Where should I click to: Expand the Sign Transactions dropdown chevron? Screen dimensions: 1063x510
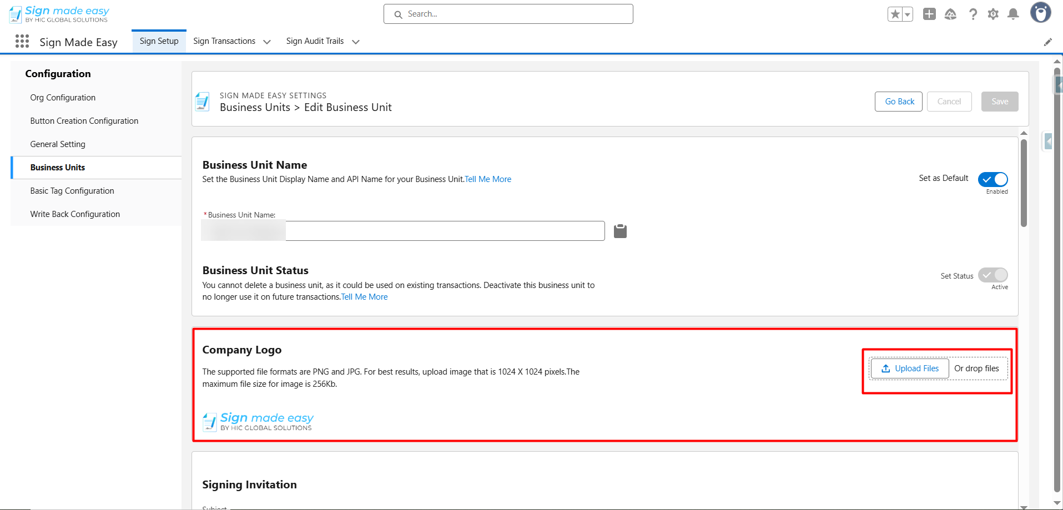[x=267, y=42]
